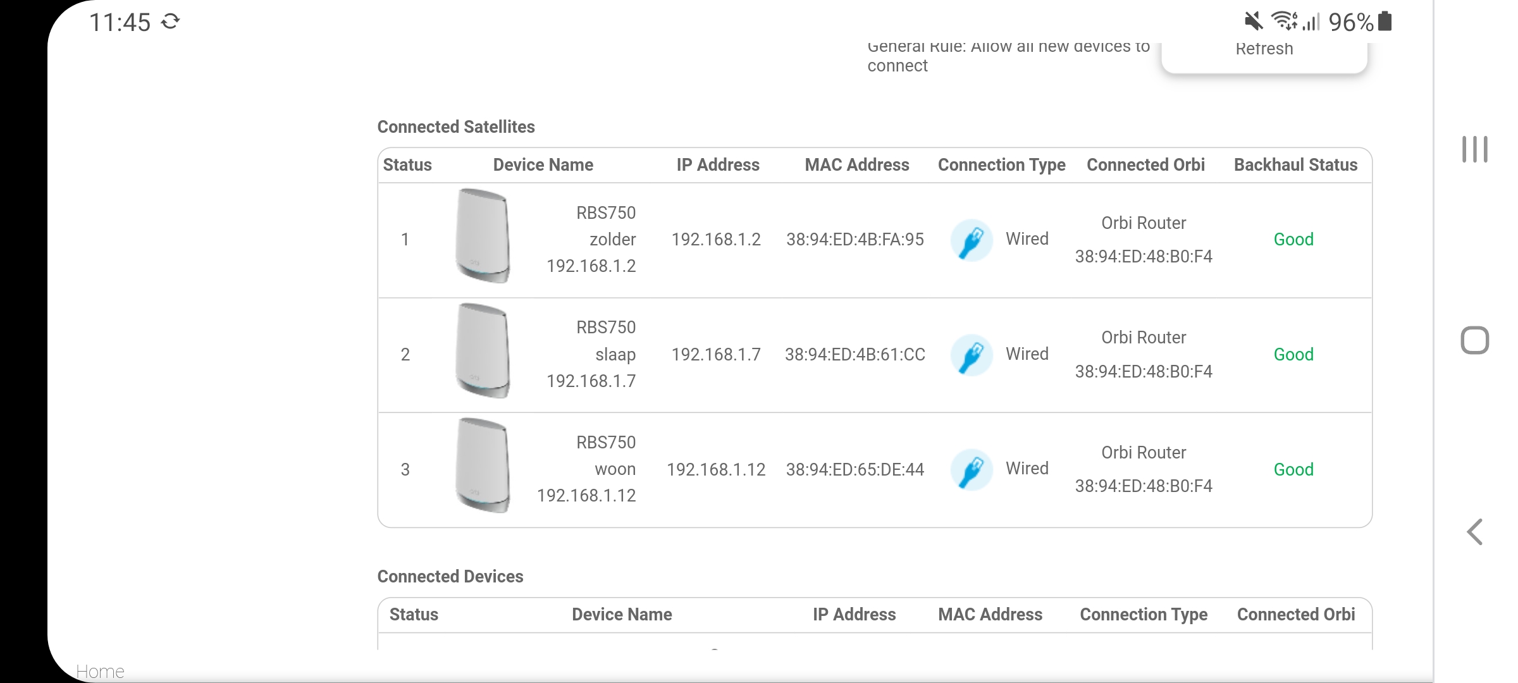Tap the sync icon beside the clock
This screenshot has width=1518, height=683.
[x=170, y=22]
